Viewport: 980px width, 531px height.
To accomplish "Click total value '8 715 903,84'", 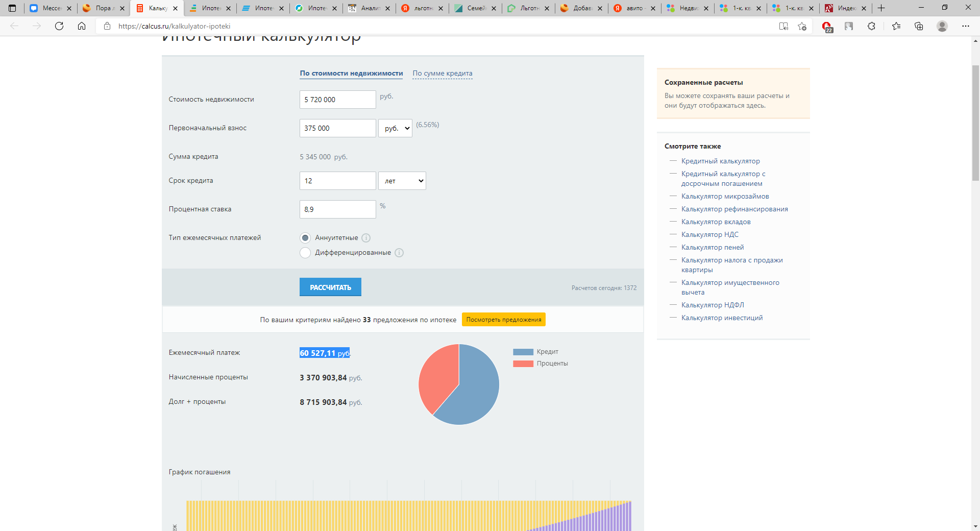I will point(323,402).
